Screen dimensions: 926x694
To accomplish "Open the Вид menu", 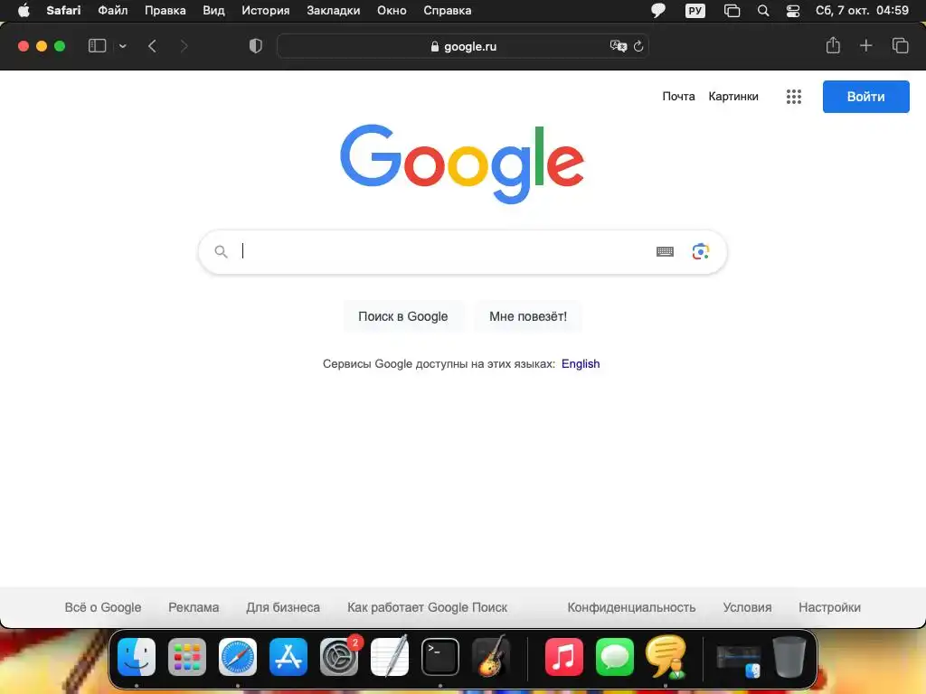I will [213, 11].
